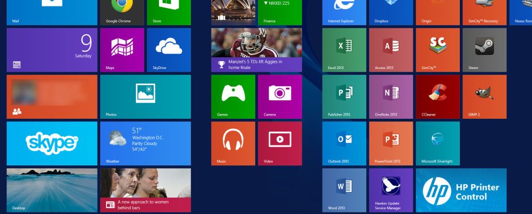Screen dimensions: 532x214
Task: Open the Music tile
Action: tap(233, 143)
